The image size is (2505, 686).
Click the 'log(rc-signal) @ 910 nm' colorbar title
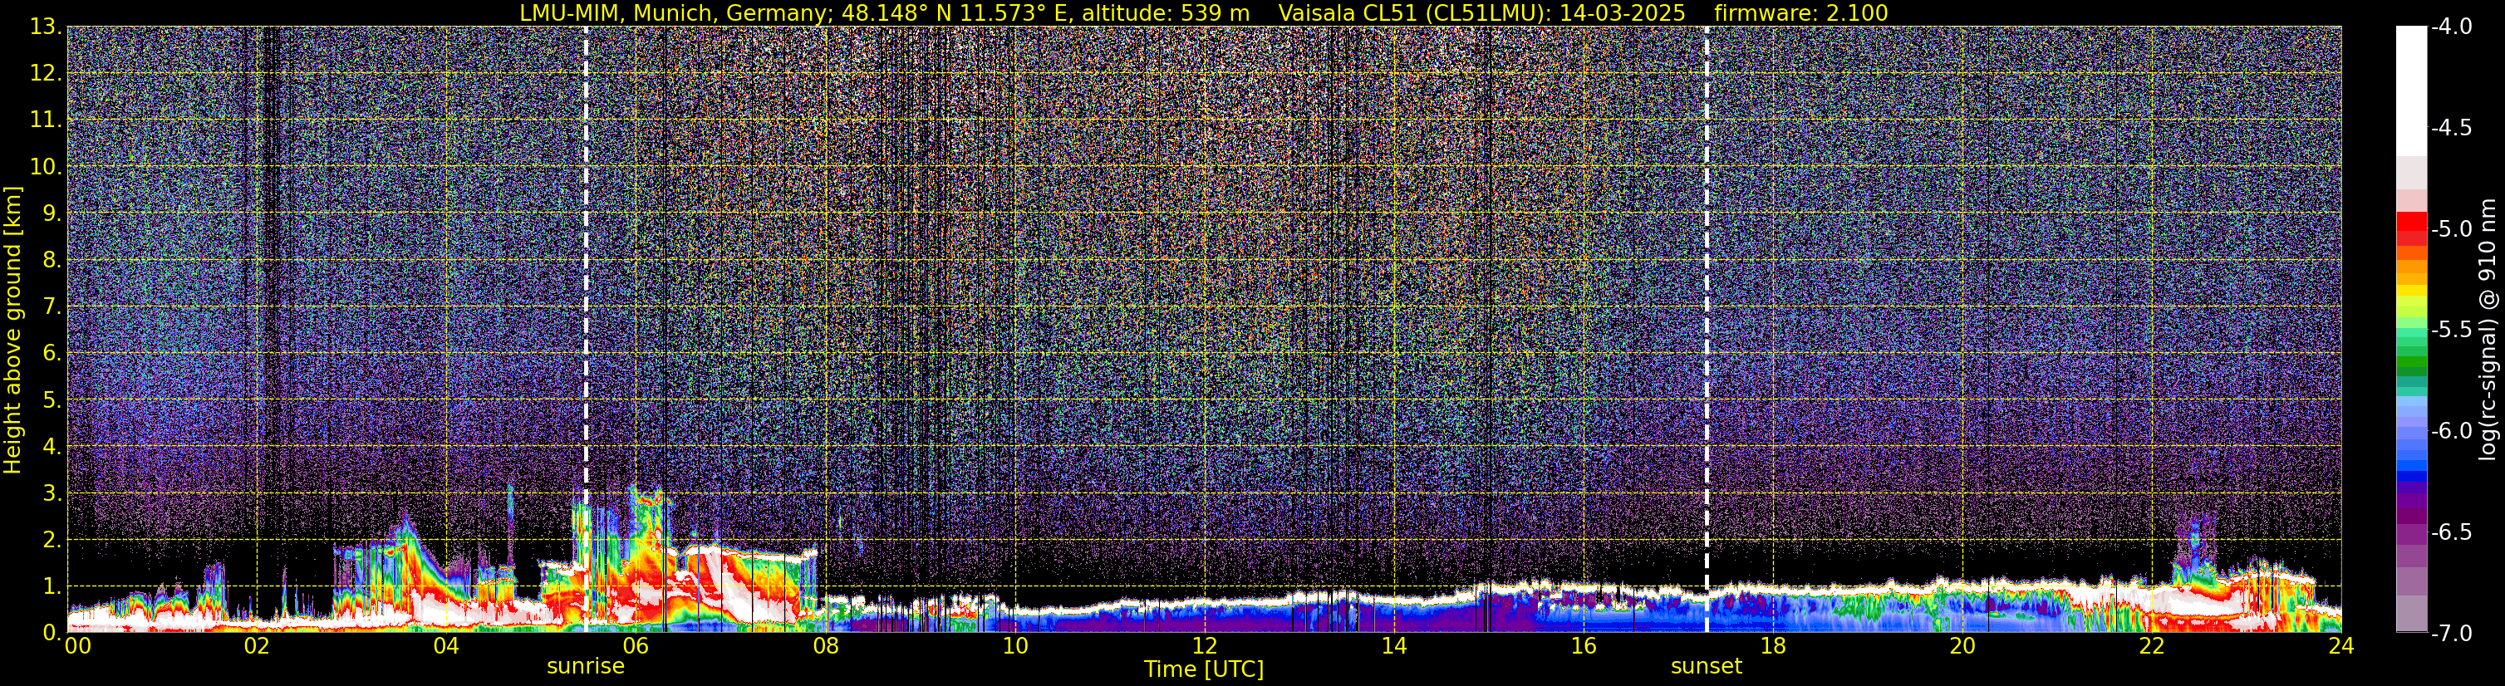(x=2488, y=330)
